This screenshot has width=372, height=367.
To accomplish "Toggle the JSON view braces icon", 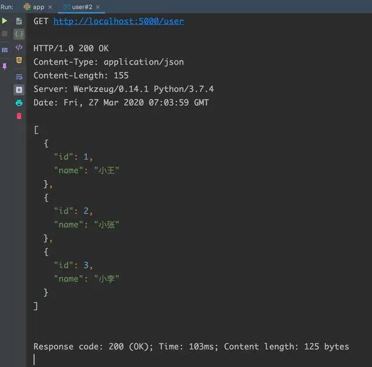I will 19,34.
